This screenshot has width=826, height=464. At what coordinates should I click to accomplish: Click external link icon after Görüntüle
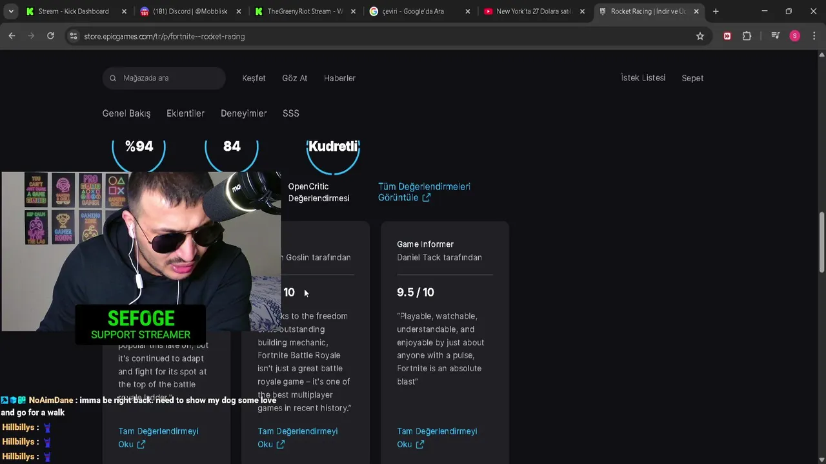tap(426, 198)
